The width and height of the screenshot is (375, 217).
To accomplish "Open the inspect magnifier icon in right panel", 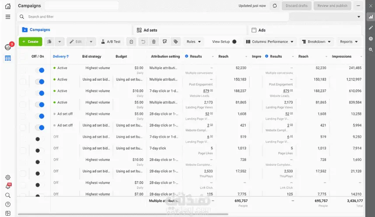I will coord(371,49).
